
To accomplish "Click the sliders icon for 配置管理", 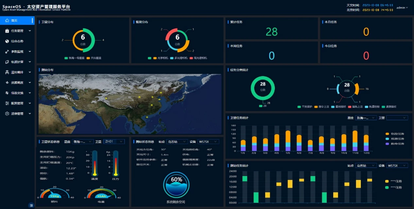I will tap(7, 103).
